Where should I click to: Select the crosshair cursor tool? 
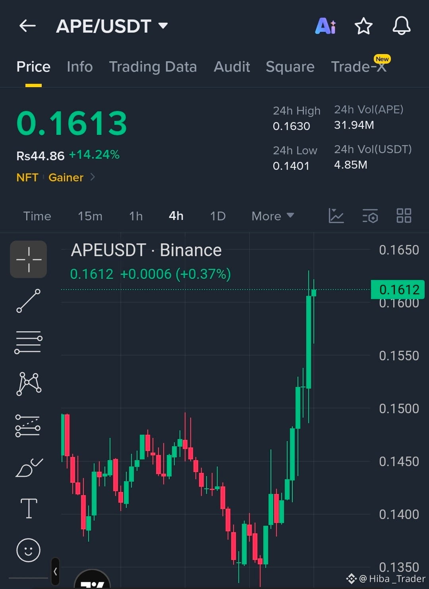29,259
